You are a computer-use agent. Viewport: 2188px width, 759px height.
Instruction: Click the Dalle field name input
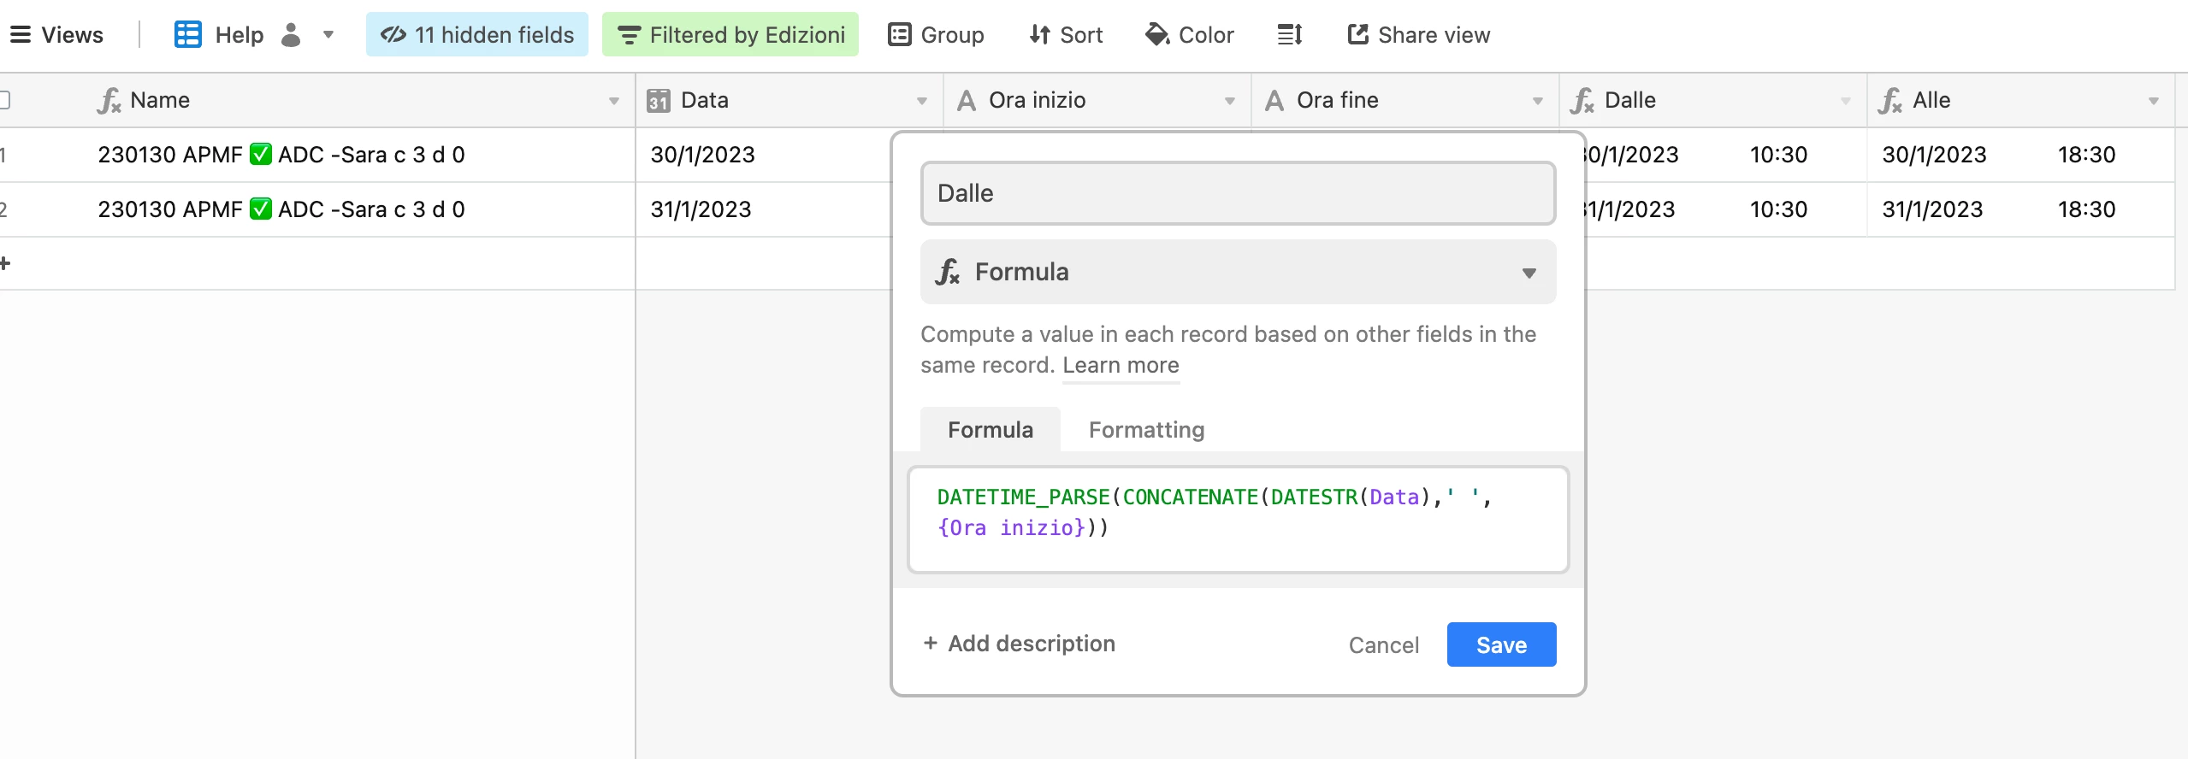click(x=1238, y=194)
